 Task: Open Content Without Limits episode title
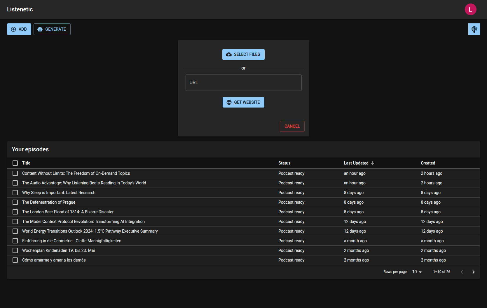[x=76, y=173]
